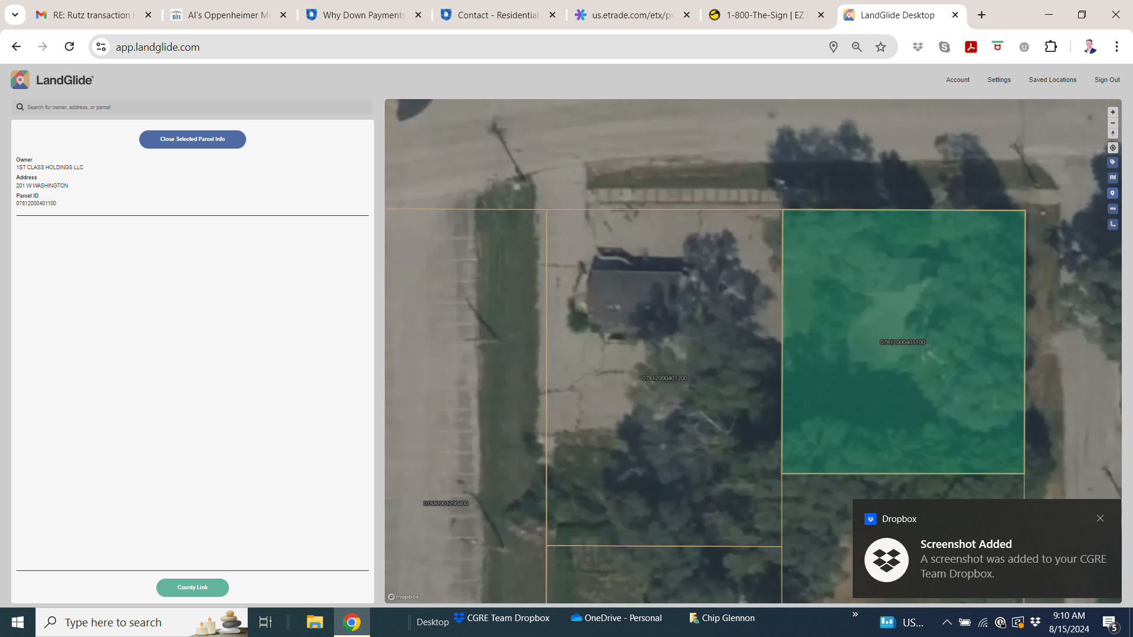1133x637 pixels.
Task: Expand the Chrome tab search dropdown
Action: click(x=15, y=15)
